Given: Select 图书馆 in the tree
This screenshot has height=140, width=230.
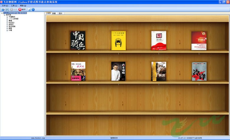Looking at the screenshot, I should [9, 15].
